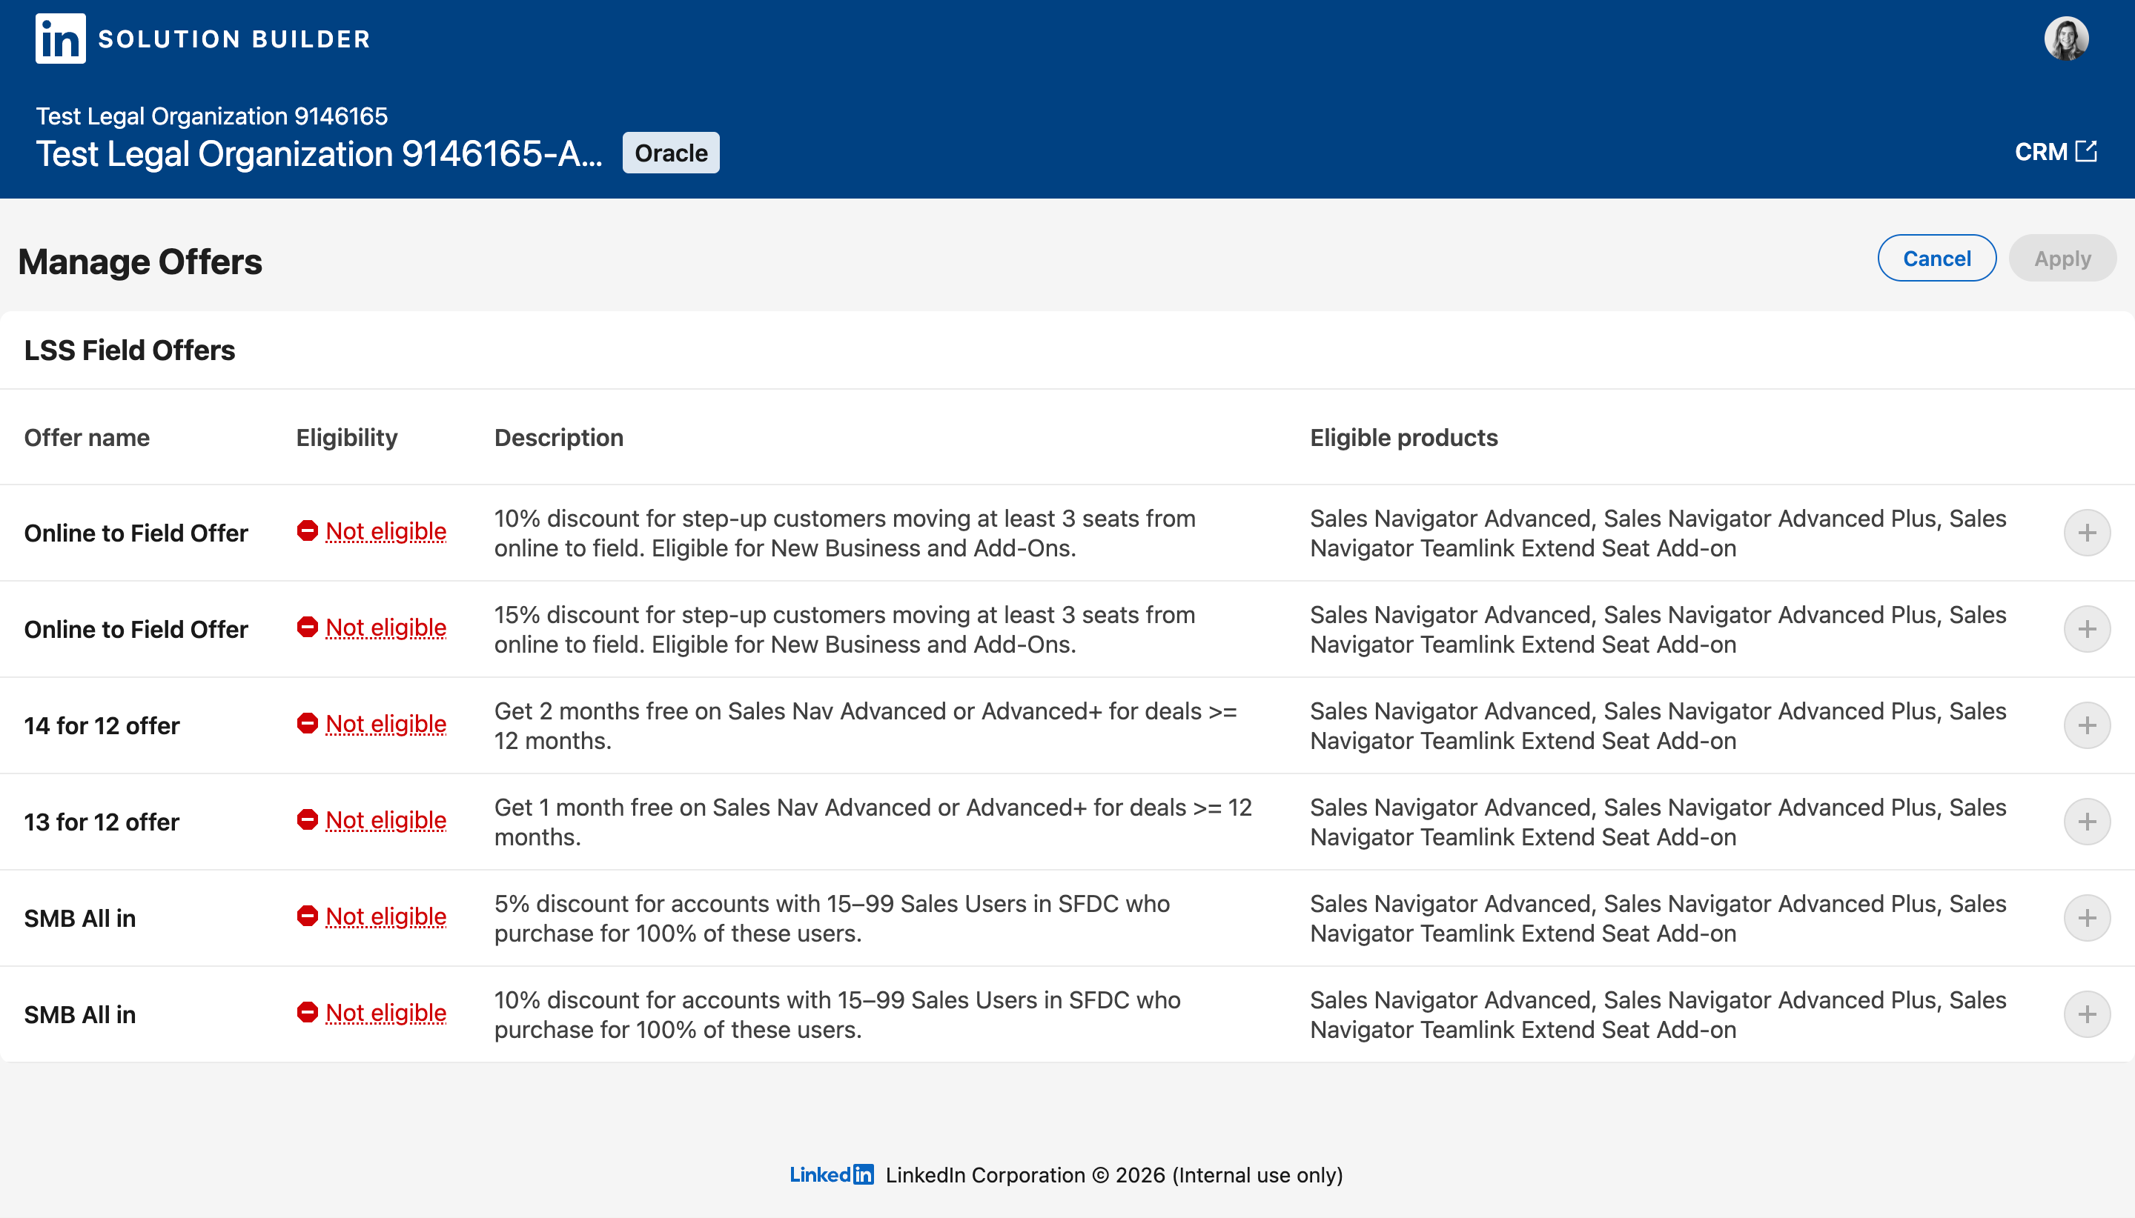Open Not eligible link for 13 for 12 offer
The width and height of the screenshot is (2135, 1218).
[385, 820]
